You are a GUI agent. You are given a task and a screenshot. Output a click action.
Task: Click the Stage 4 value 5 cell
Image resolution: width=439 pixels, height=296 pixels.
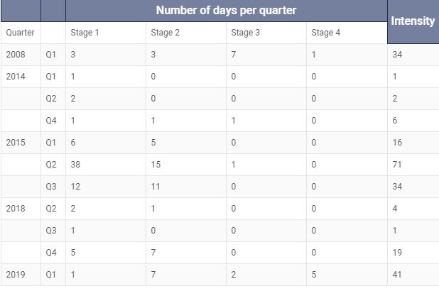(x=347, y=275)
